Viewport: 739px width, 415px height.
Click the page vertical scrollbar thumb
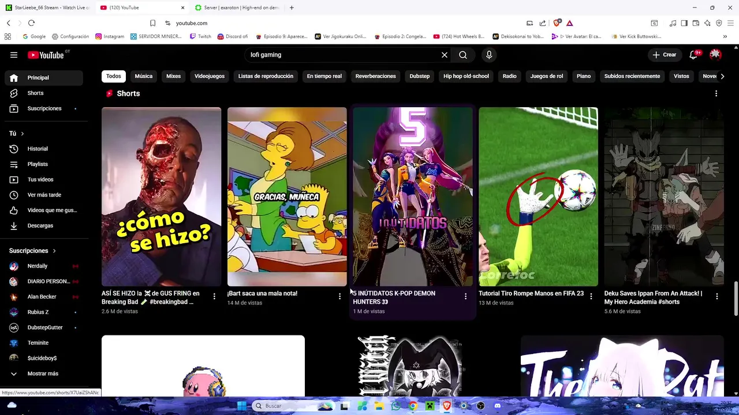pos(736,299)
